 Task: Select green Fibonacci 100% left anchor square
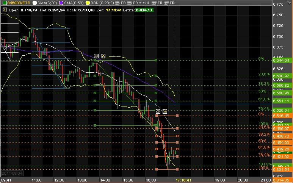pos(95,125)
